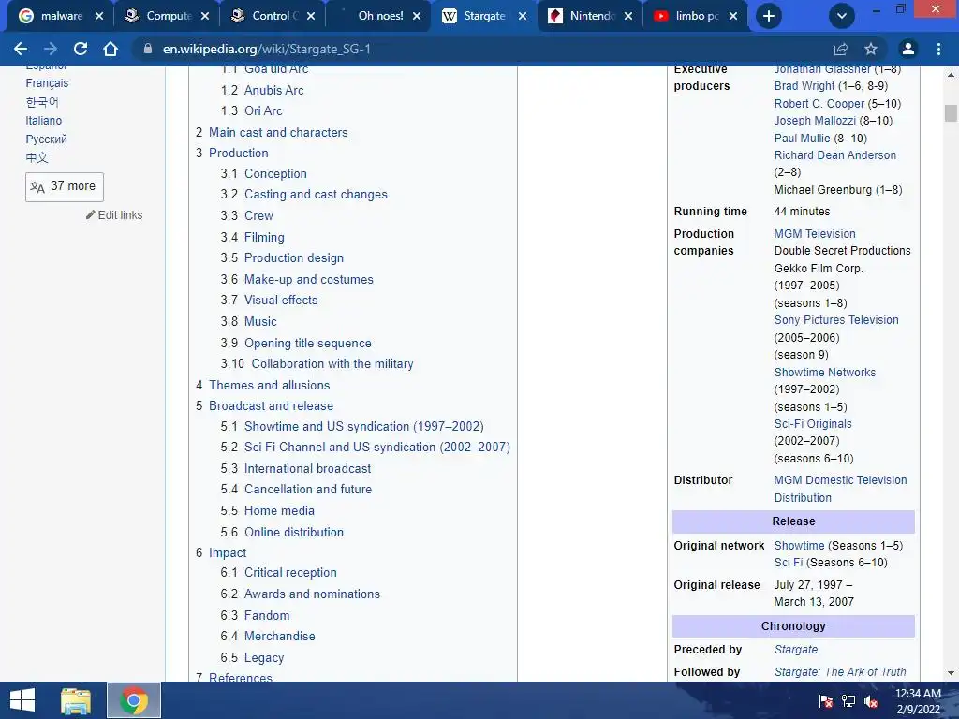Jump to Casting and cast changes section

point(304,195)
